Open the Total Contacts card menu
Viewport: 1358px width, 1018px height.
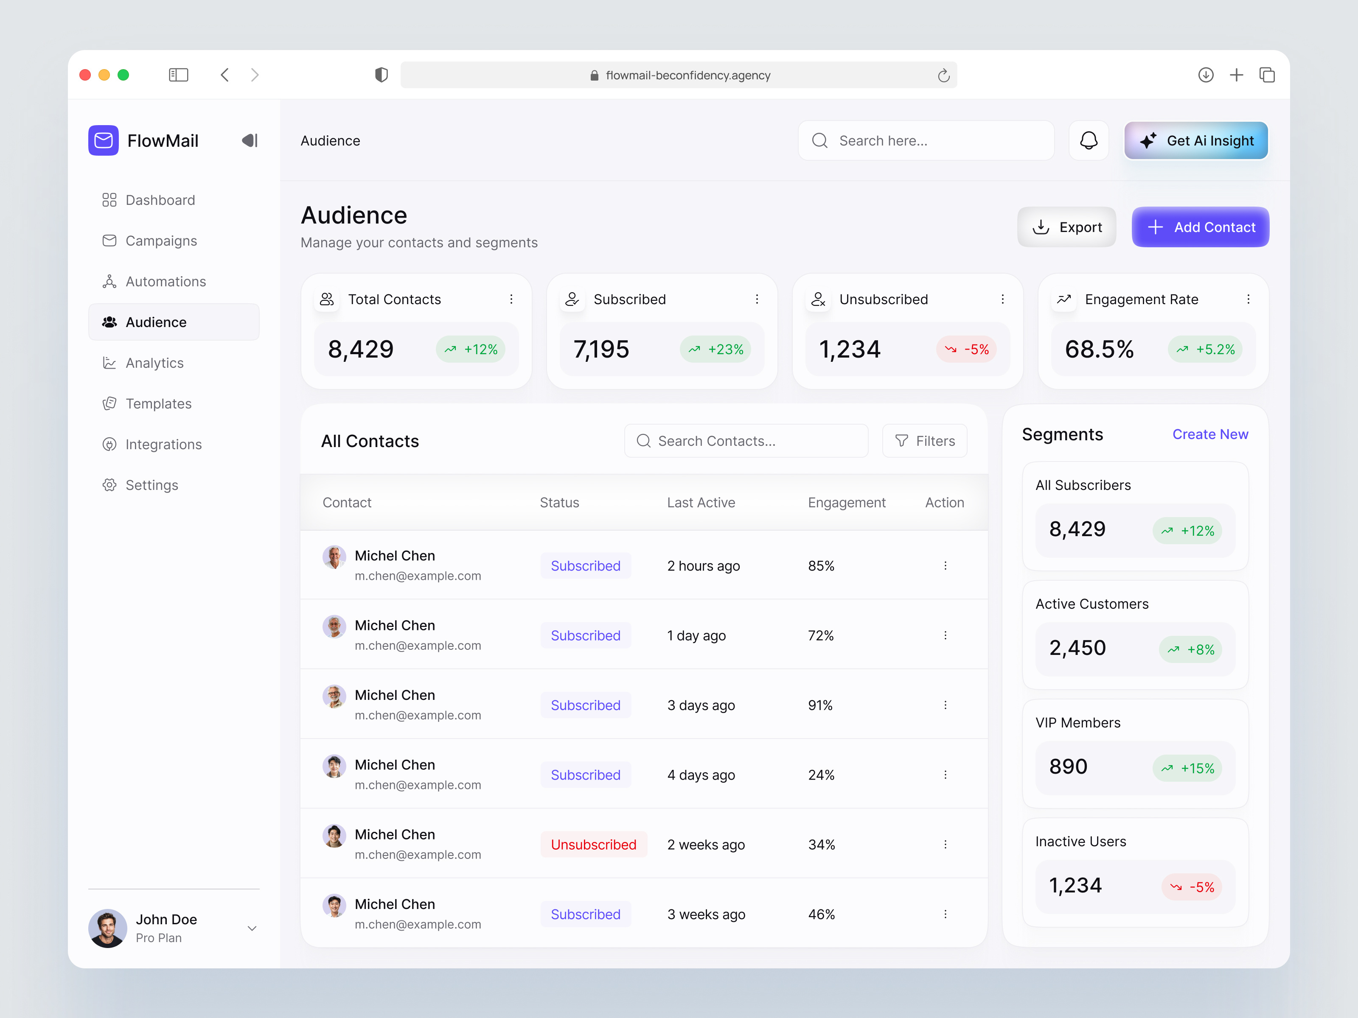pyautogui.click(x=511, y=299)
